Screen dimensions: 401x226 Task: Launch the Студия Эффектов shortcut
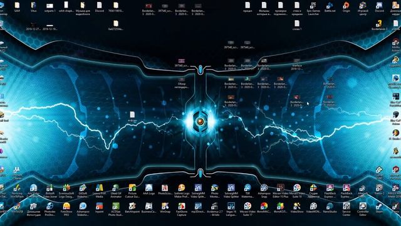coord(313,191)
